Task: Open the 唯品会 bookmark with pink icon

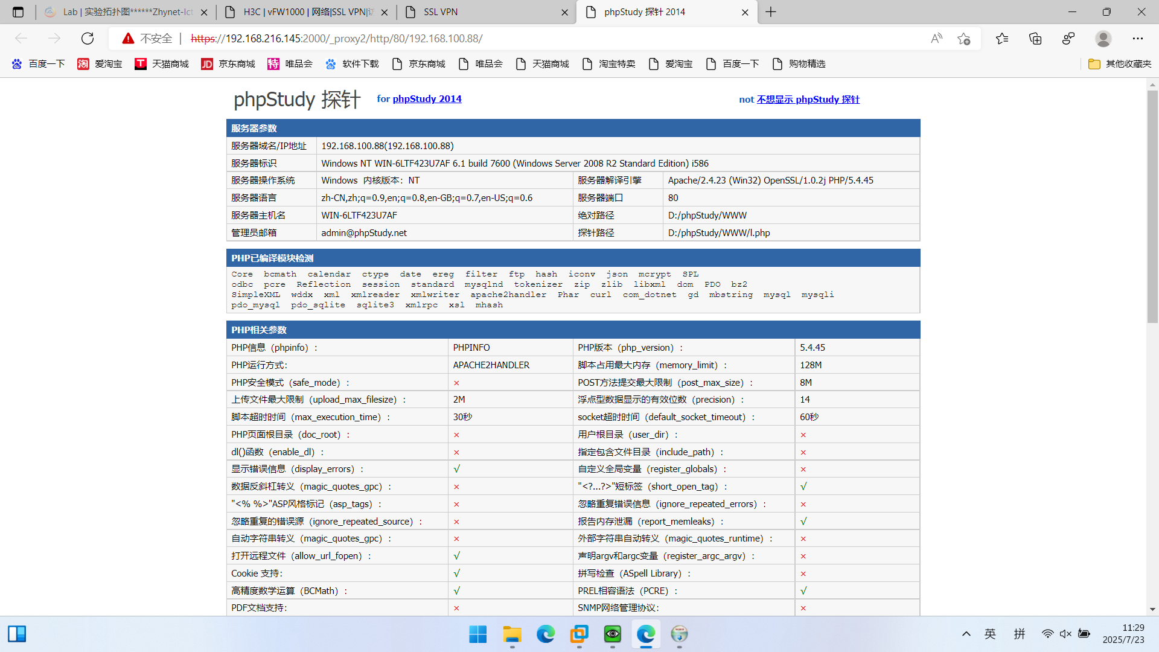Action: 290,64
